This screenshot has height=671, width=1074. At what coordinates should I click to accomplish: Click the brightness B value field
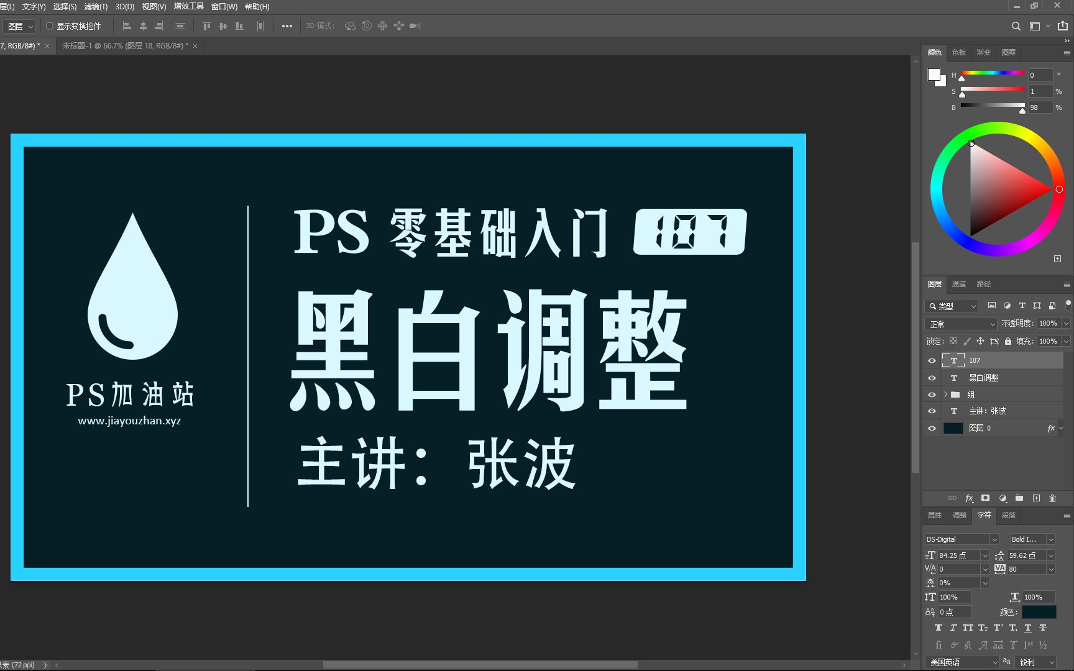pos(1040,107)
